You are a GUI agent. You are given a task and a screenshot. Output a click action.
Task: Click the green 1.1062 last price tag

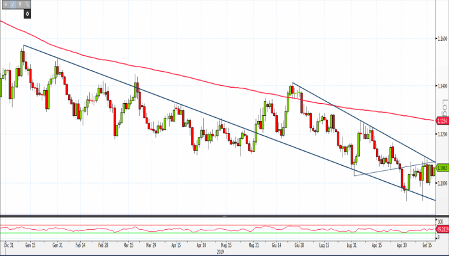443,168
